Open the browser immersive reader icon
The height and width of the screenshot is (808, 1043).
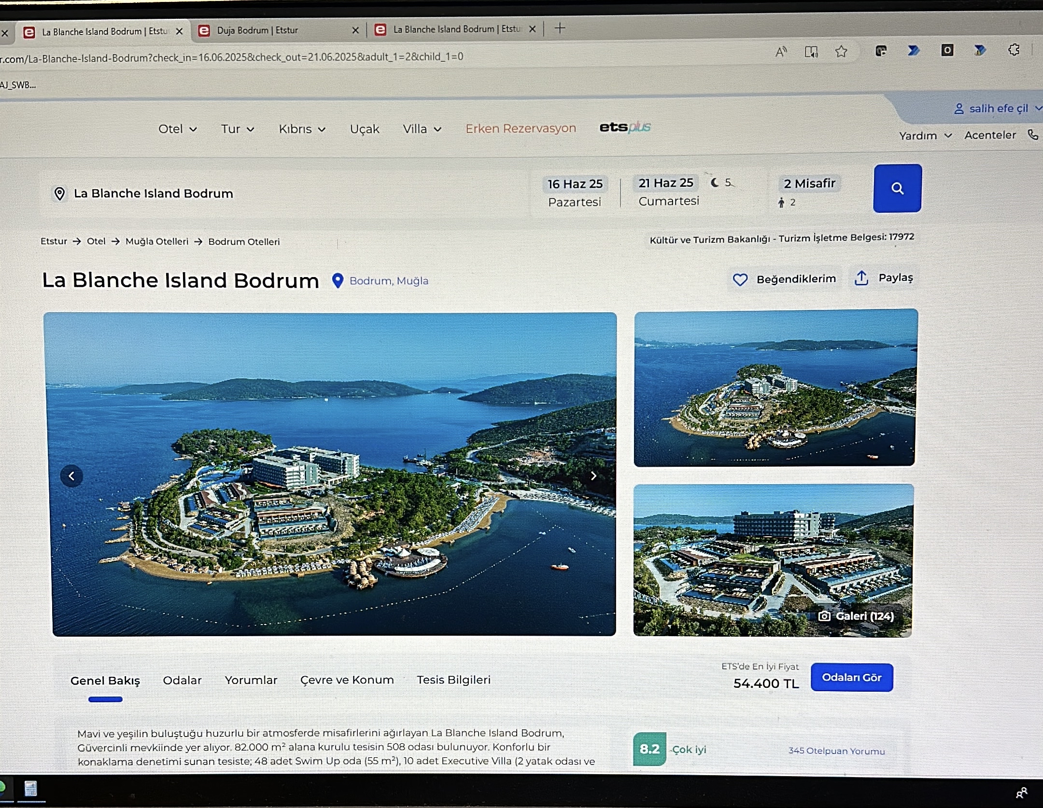[811, 52]
